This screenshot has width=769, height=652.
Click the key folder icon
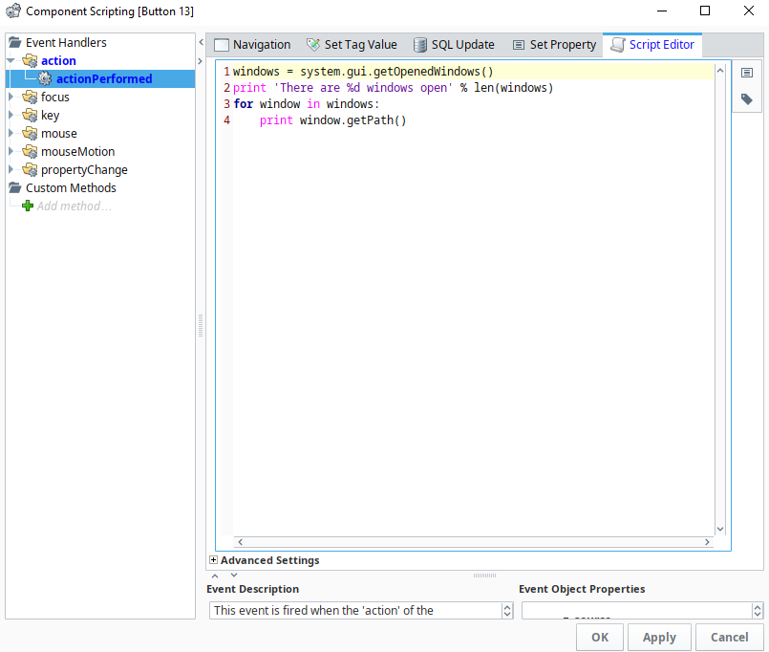pyautogui.click(x=30, y=116)
